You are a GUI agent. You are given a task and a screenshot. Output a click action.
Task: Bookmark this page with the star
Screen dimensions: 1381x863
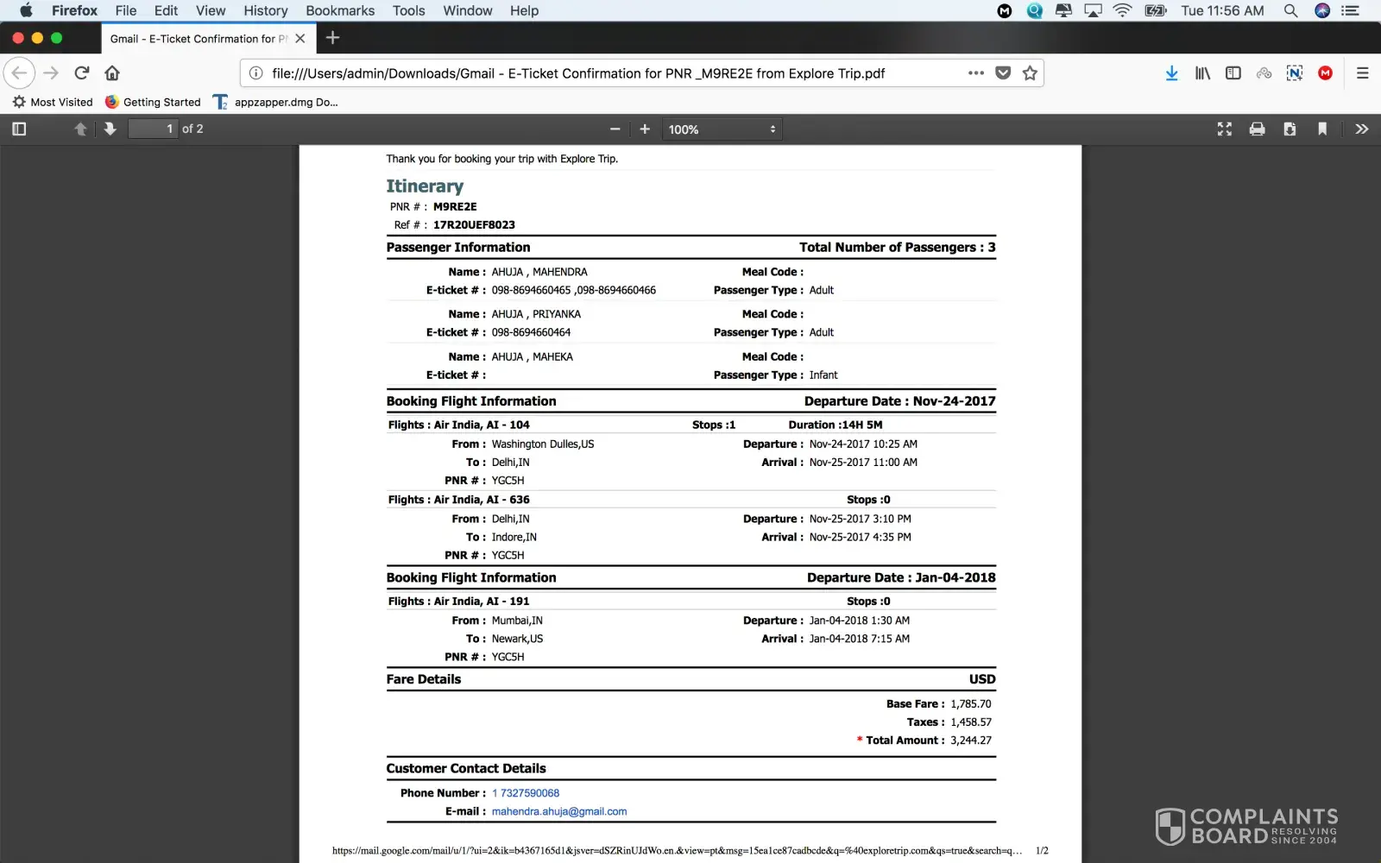1030,73
